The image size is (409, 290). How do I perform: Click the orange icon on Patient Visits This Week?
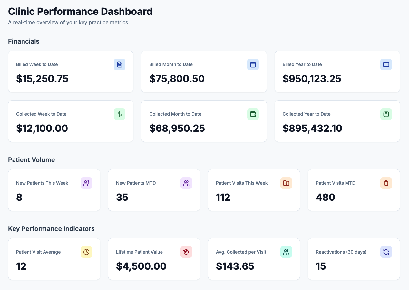[286, 183]
